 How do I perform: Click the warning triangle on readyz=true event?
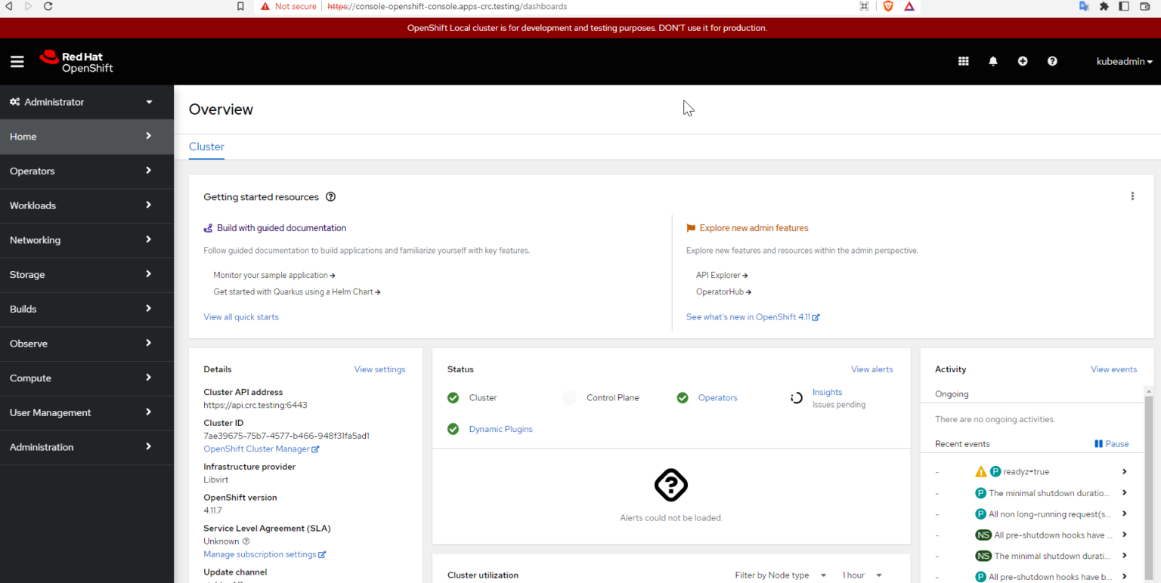tap(982, 471)
